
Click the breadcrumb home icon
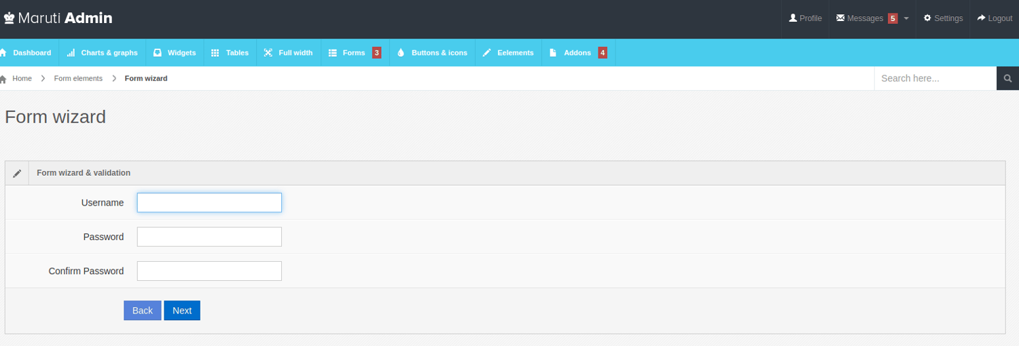pos(3,79)
